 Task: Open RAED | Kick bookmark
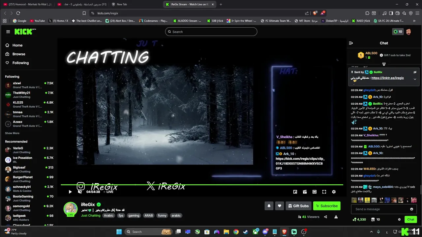(360, 21)
